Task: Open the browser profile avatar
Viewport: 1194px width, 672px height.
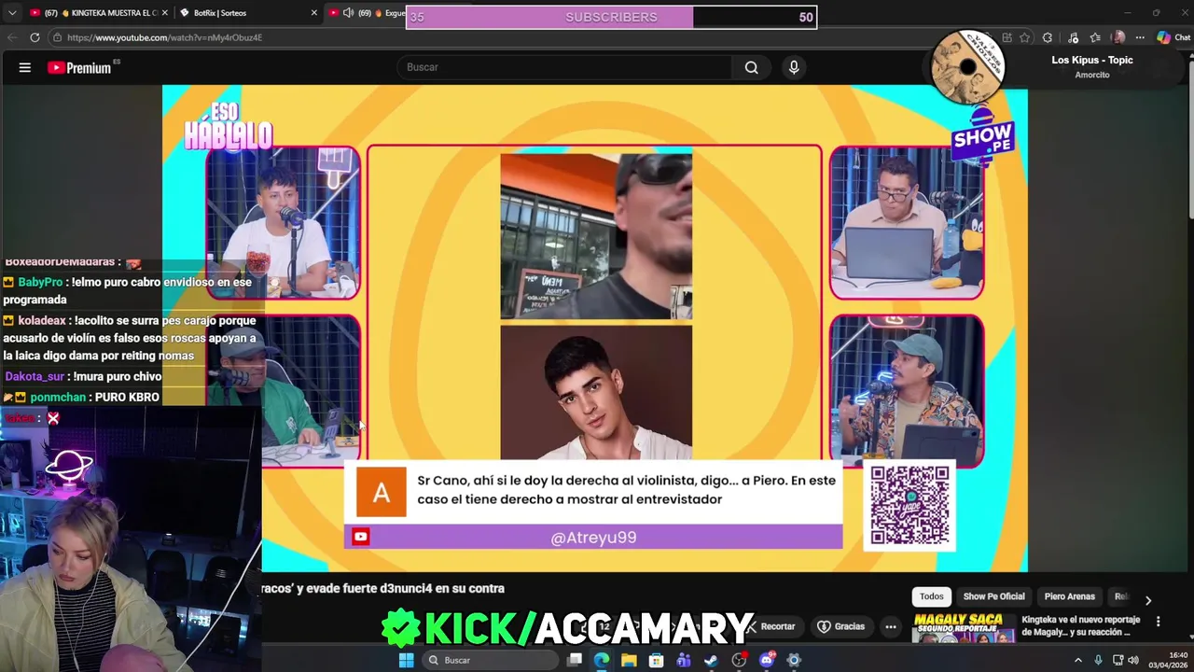Action: [1118, 37]
